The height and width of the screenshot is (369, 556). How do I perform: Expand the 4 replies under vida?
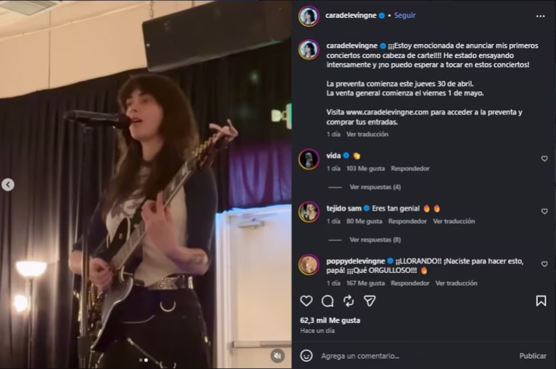[x=375, y=187]
